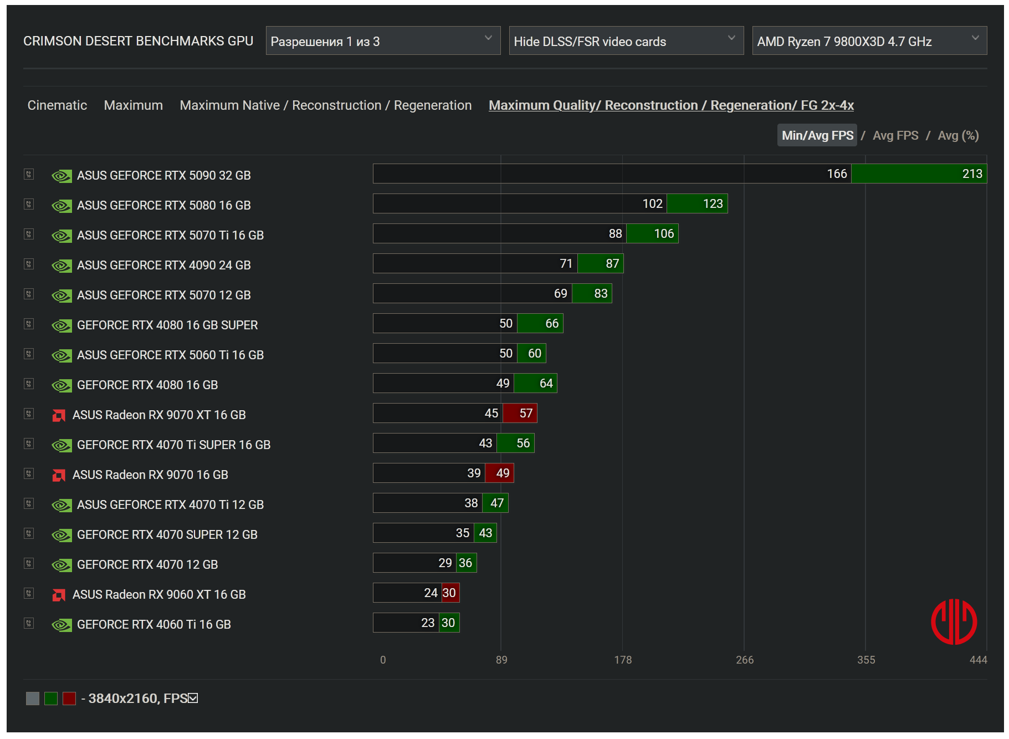The height and width of the screenshot is (739, 1009).
Task: Expand the Hide DLSS/FSR video cards dropdown
Action: point(626,41)
